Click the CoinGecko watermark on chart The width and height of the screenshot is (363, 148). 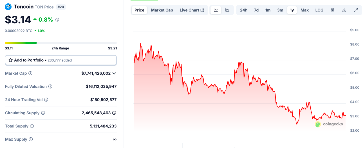[x=329, y=124]
